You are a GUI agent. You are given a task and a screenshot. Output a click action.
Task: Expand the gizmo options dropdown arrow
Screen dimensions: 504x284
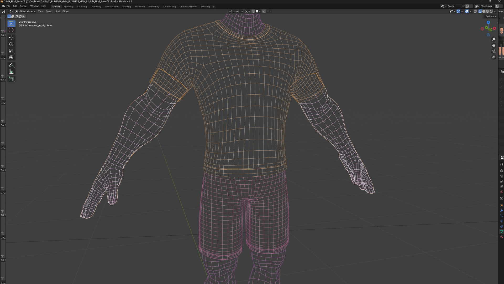(x=462, y=11)
